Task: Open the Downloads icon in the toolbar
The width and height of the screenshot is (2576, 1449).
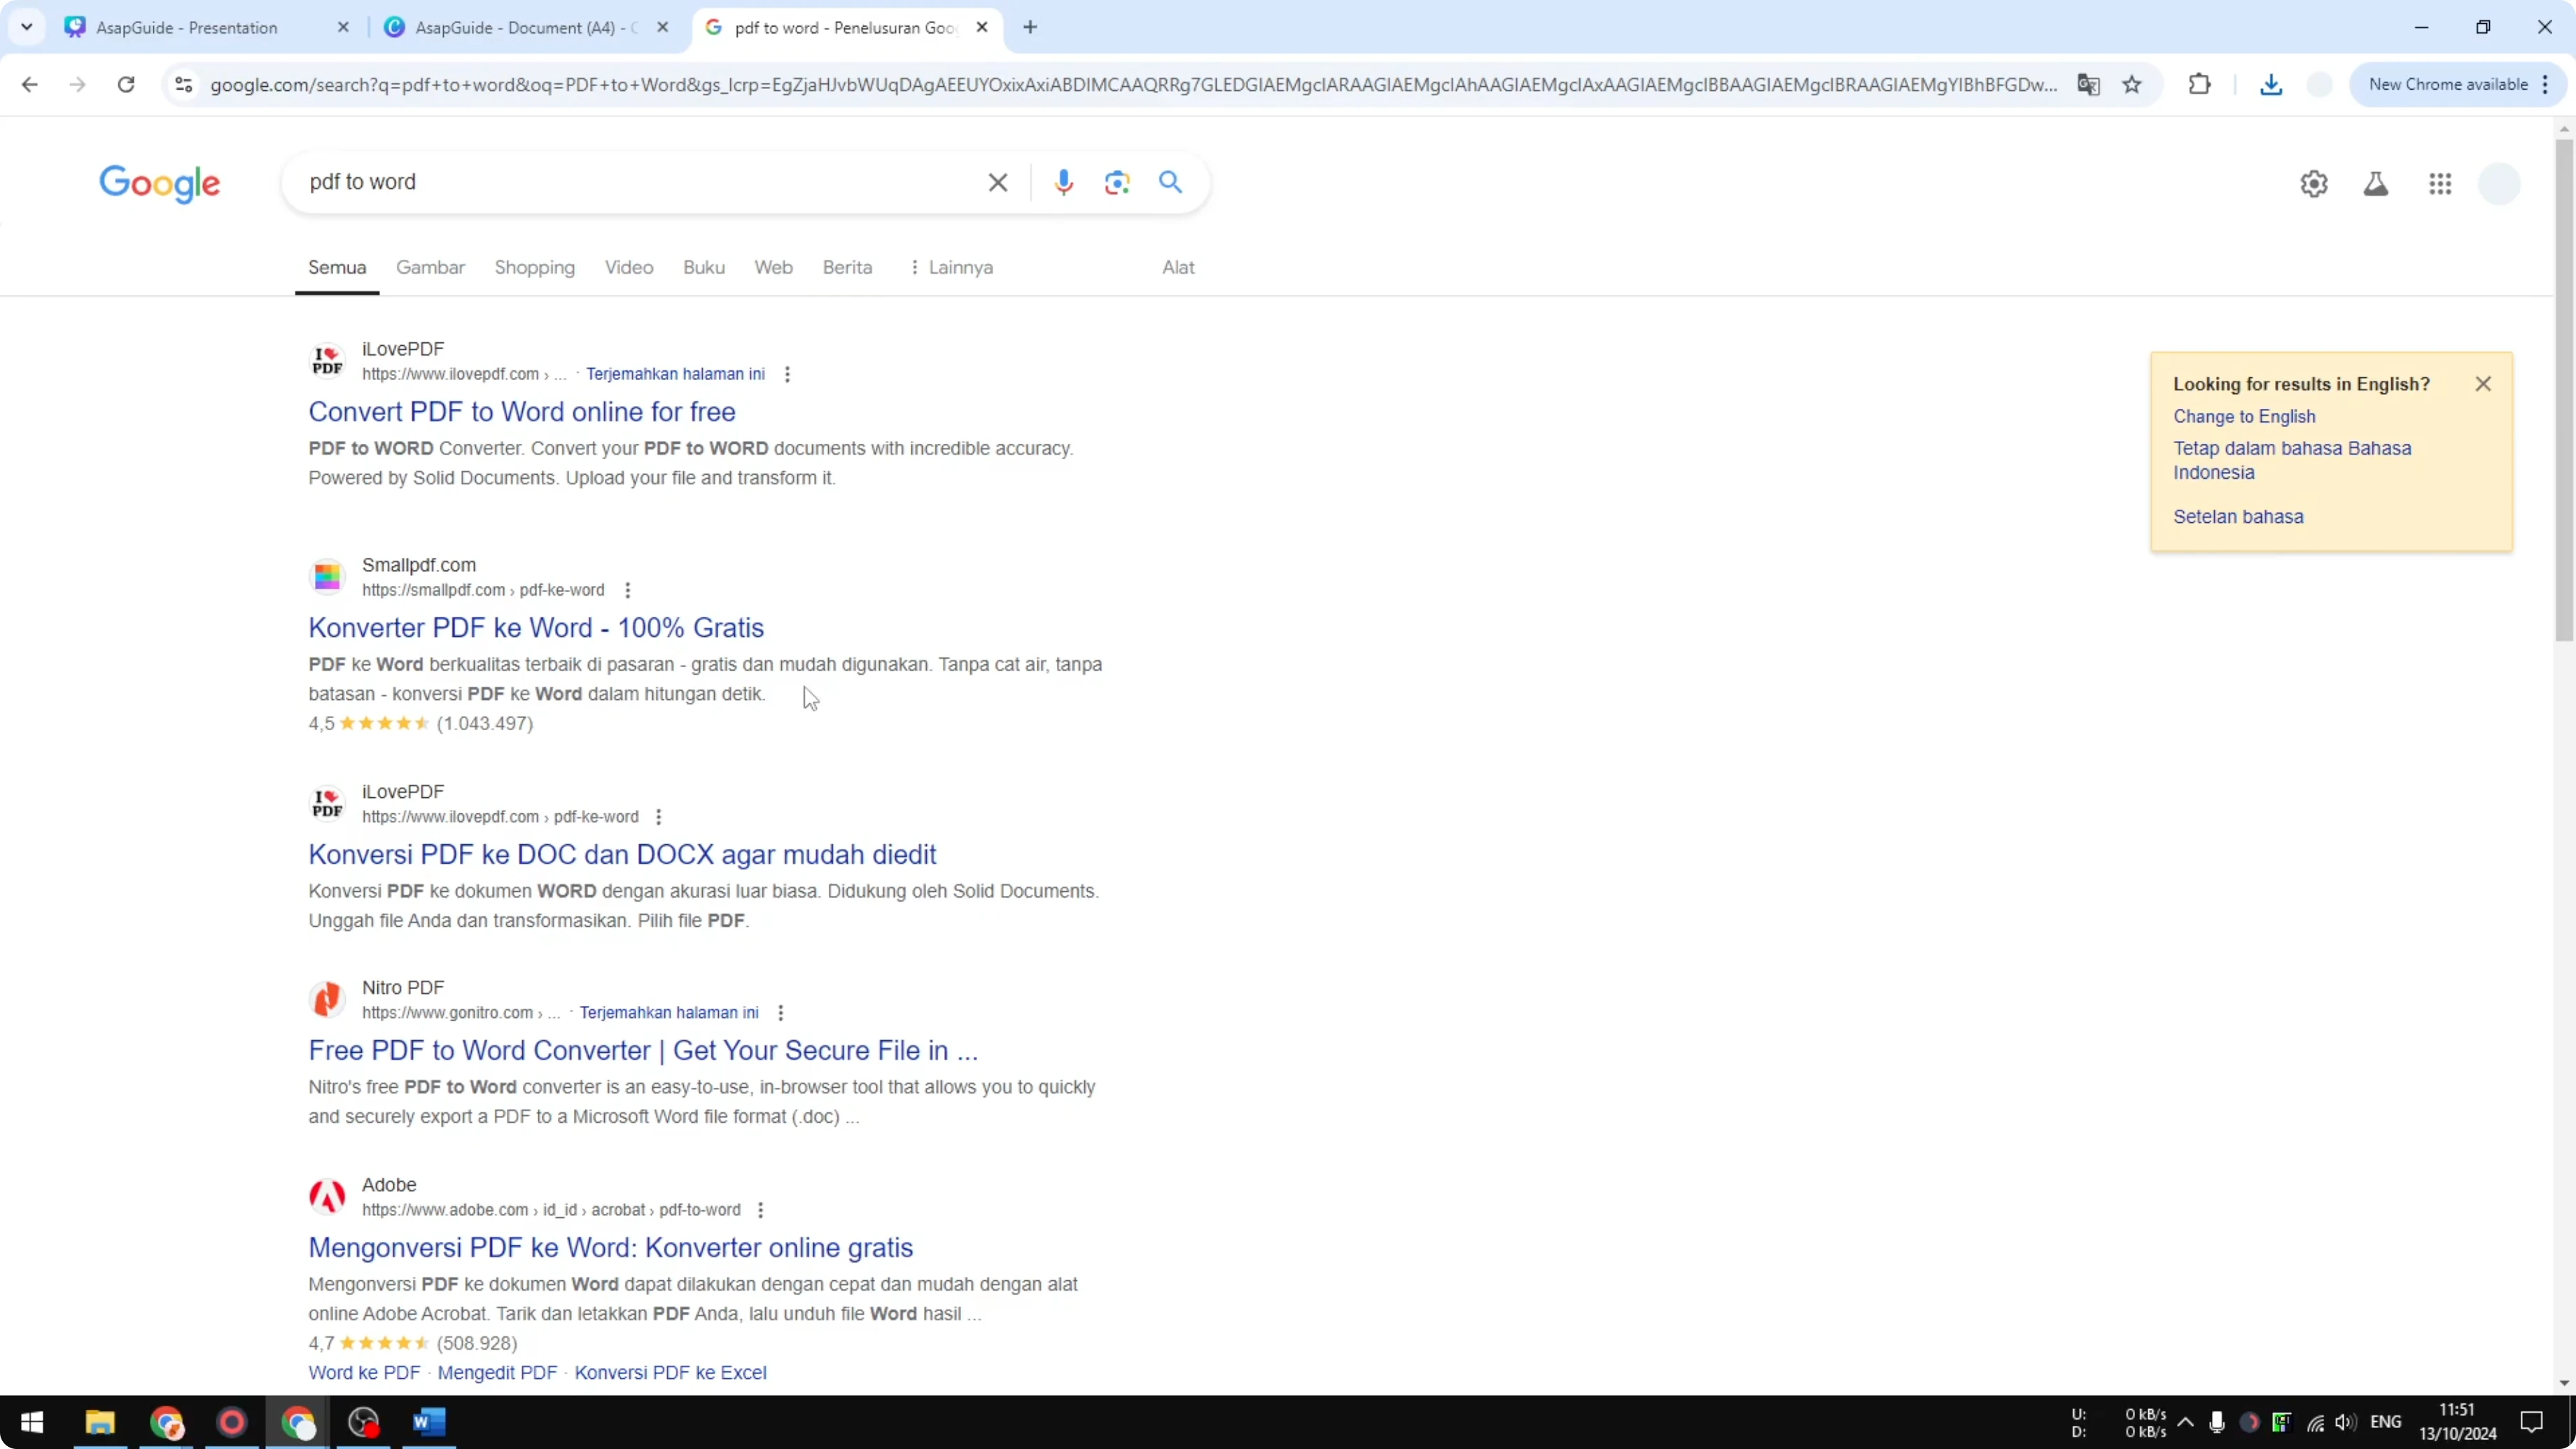Action: 2271,85
